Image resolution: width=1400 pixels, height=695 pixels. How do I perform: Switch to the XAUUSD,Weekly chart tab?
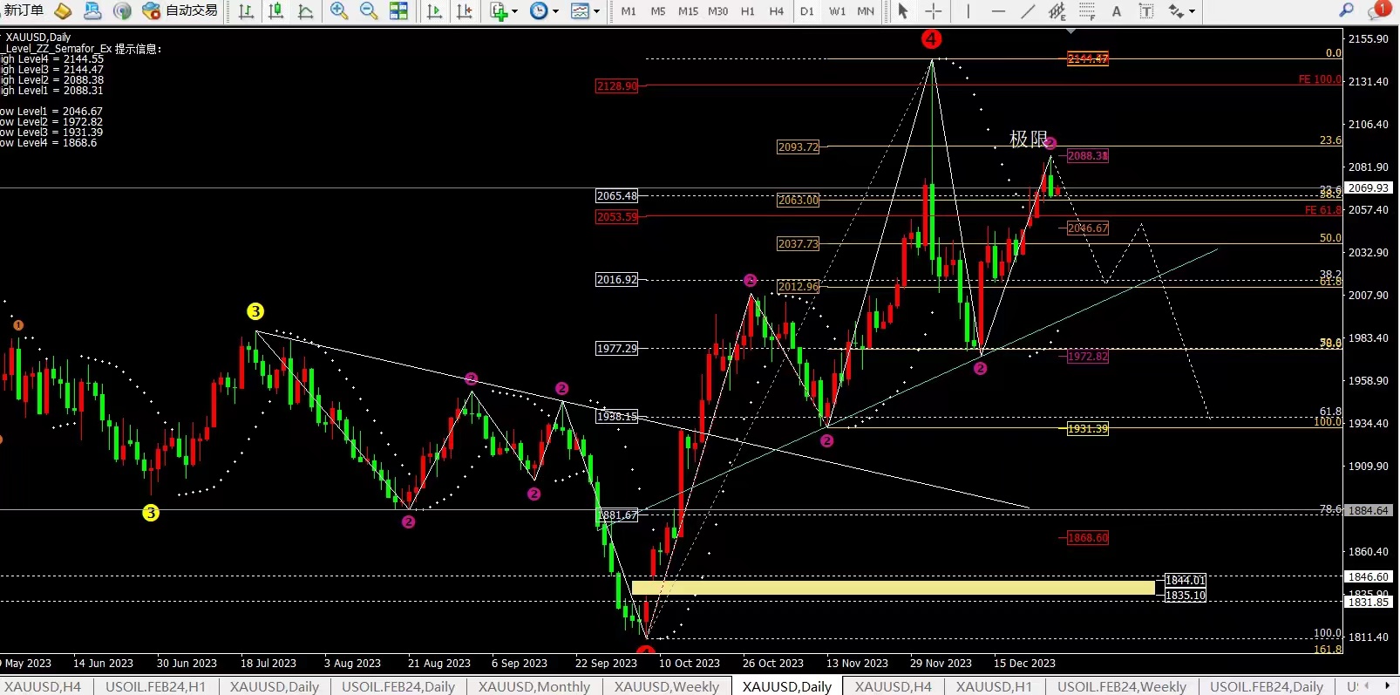[x=667, y=687]
